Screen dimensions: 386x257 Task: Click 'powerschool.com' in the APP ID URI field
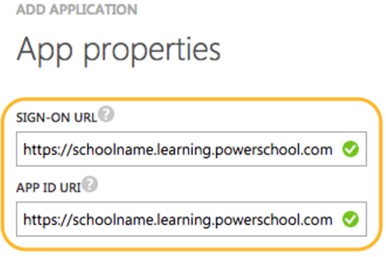pos(274,220)
